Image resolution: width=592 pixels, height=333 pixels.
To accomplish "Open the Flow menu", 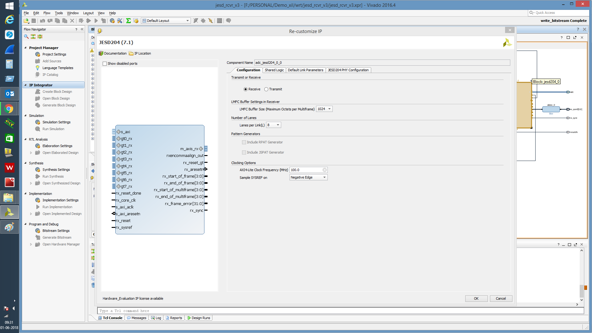I will (x=47, y=13).
